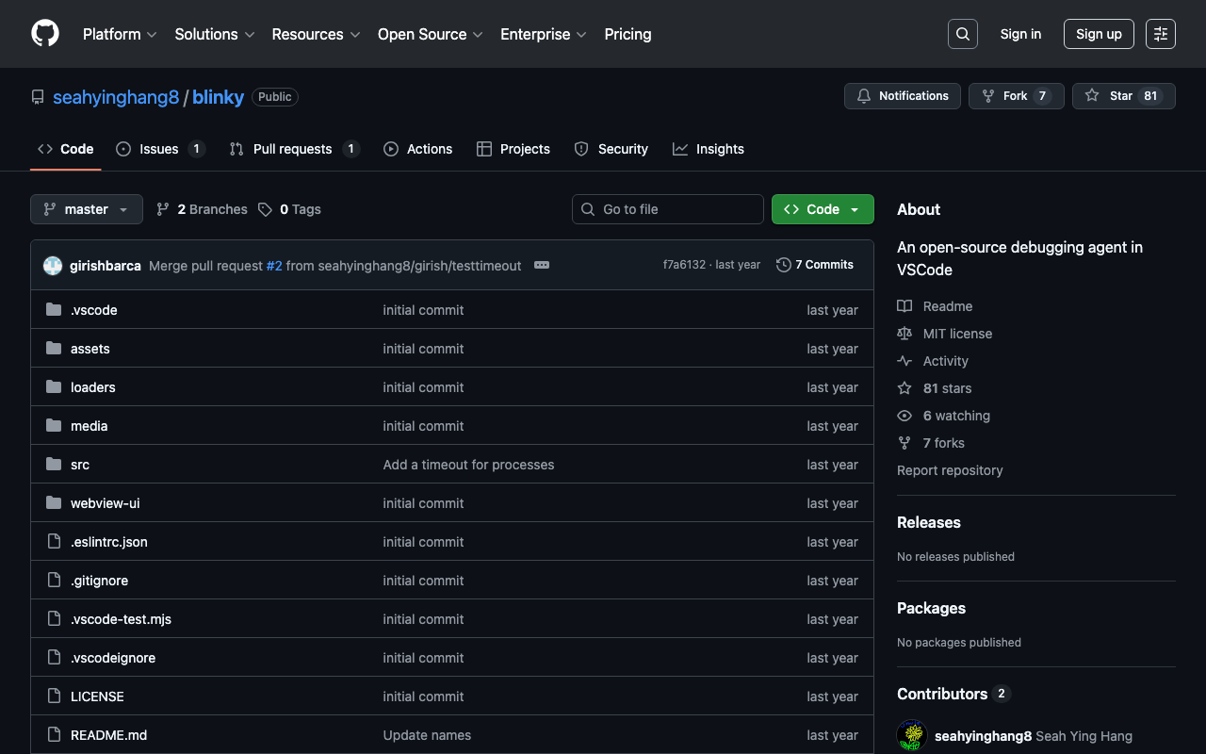This screenshot has width=1206, height=754.
Task: Open the green Code dropdown
Action: (823, 209)
